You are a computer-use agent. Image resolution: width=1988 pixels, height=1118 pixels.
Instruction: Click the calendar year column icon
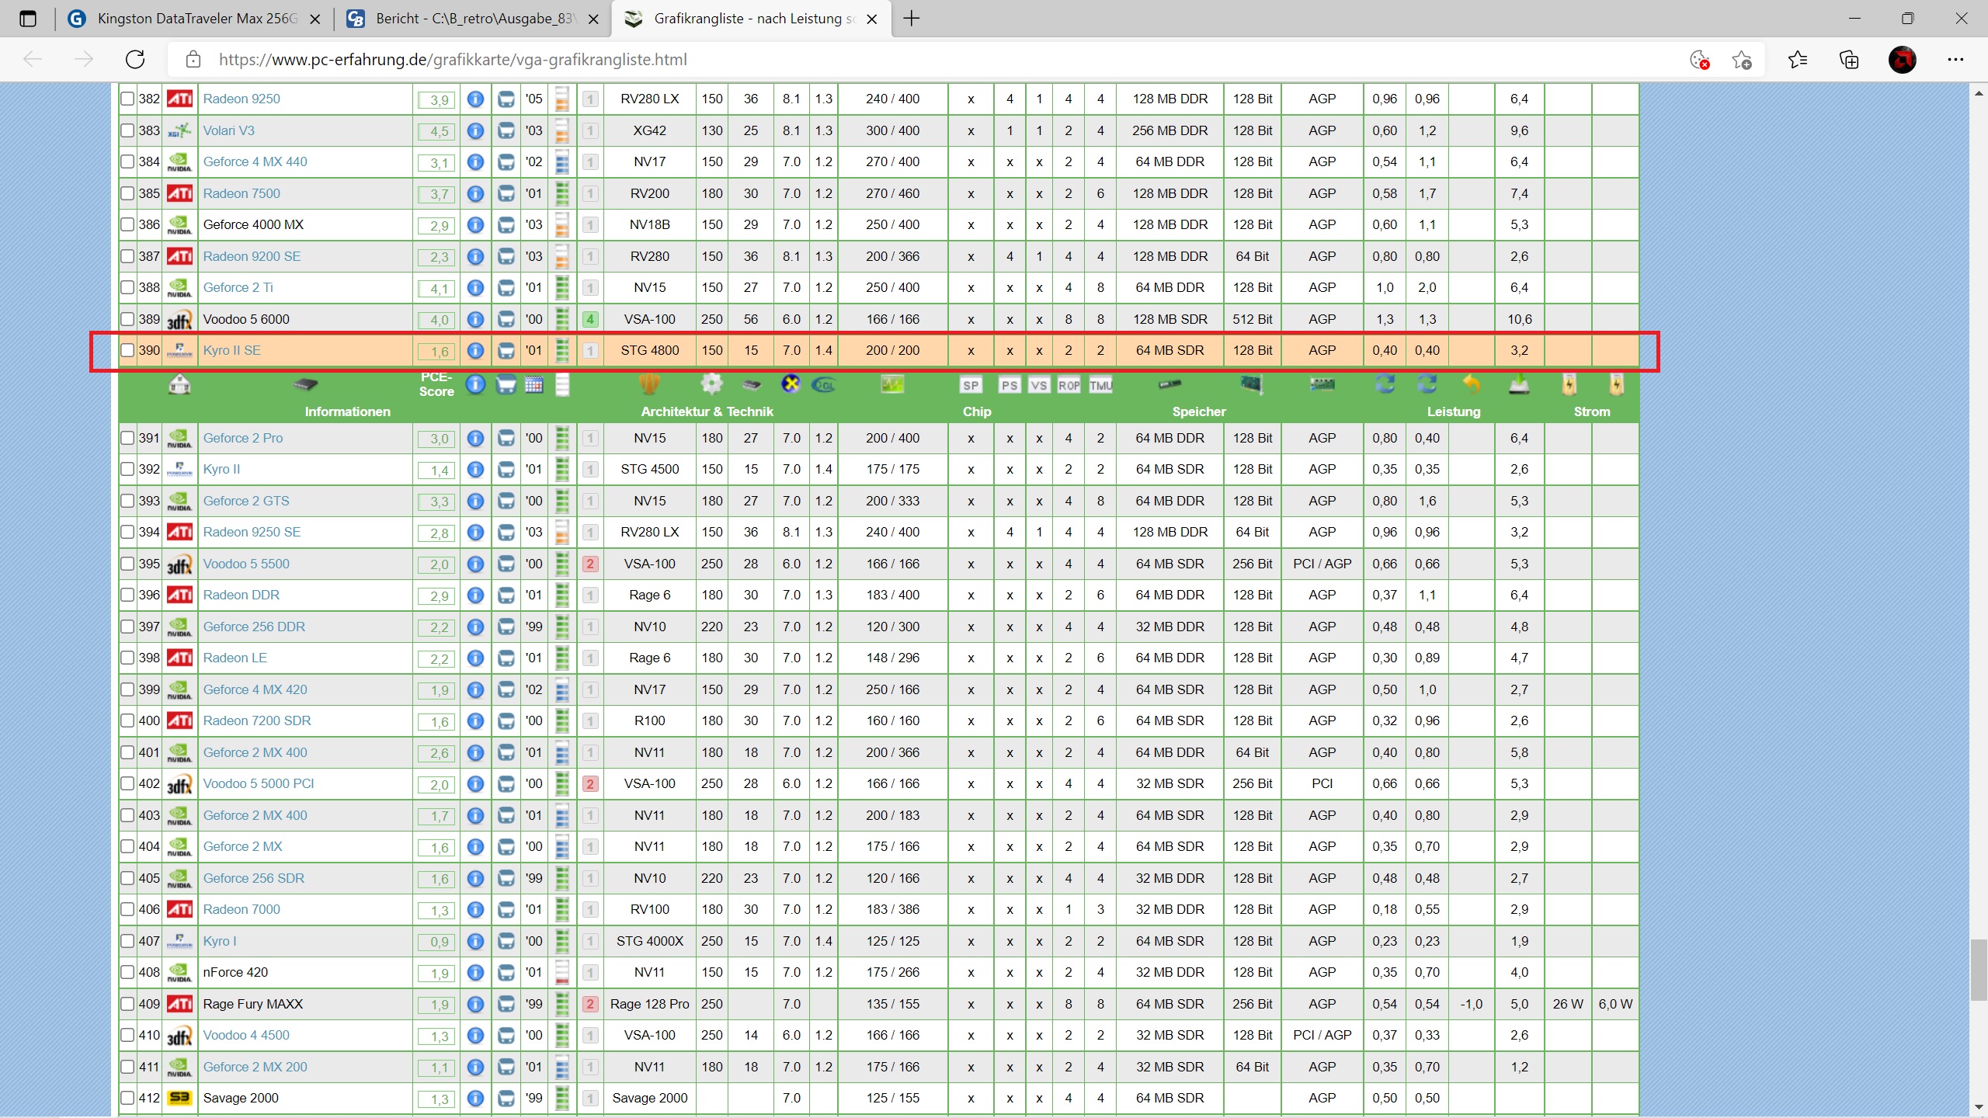(533, 384)
